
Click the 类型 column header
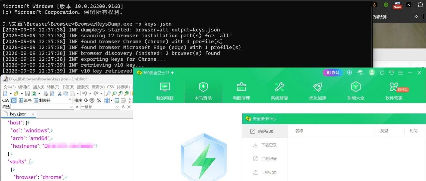(x=384, y=131)
